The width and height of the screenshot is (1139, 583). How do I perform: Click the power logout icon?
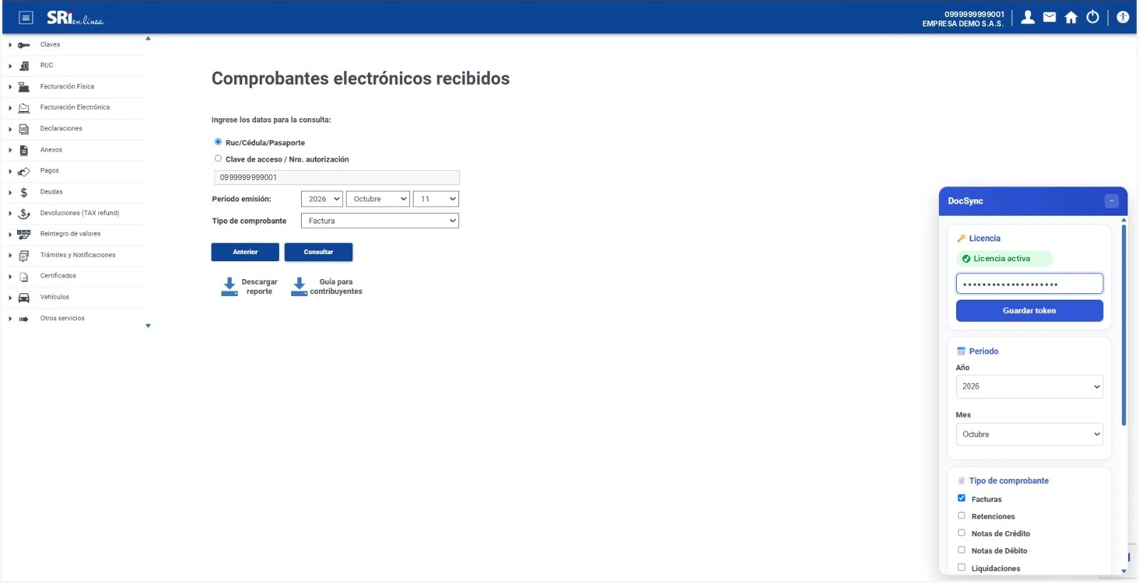click(1093, 17)
